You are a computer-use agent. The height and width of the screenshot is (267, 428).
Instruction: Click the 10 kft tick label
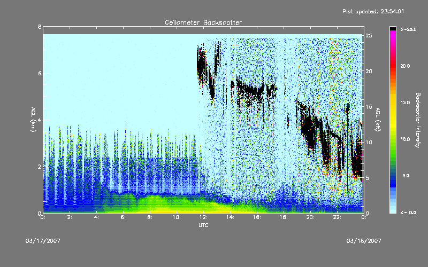369,142
